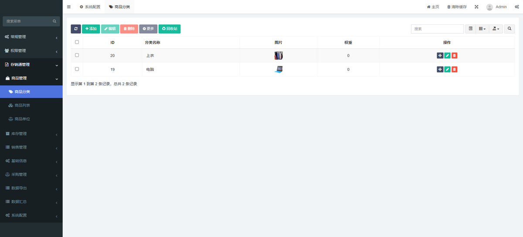Open the top-right settings gears icon
This screenshot has height=237, width=523.
click(516, 7)
